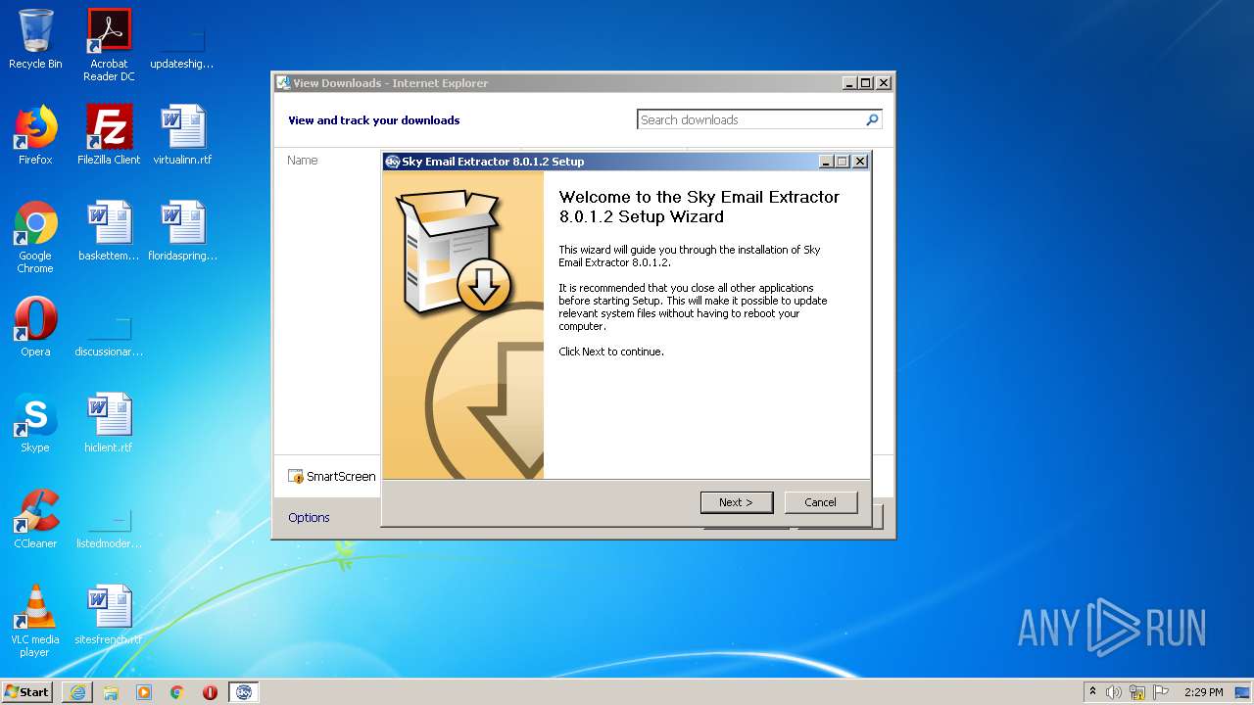Open the floridaspring... document icon

(x=182, y=231)
